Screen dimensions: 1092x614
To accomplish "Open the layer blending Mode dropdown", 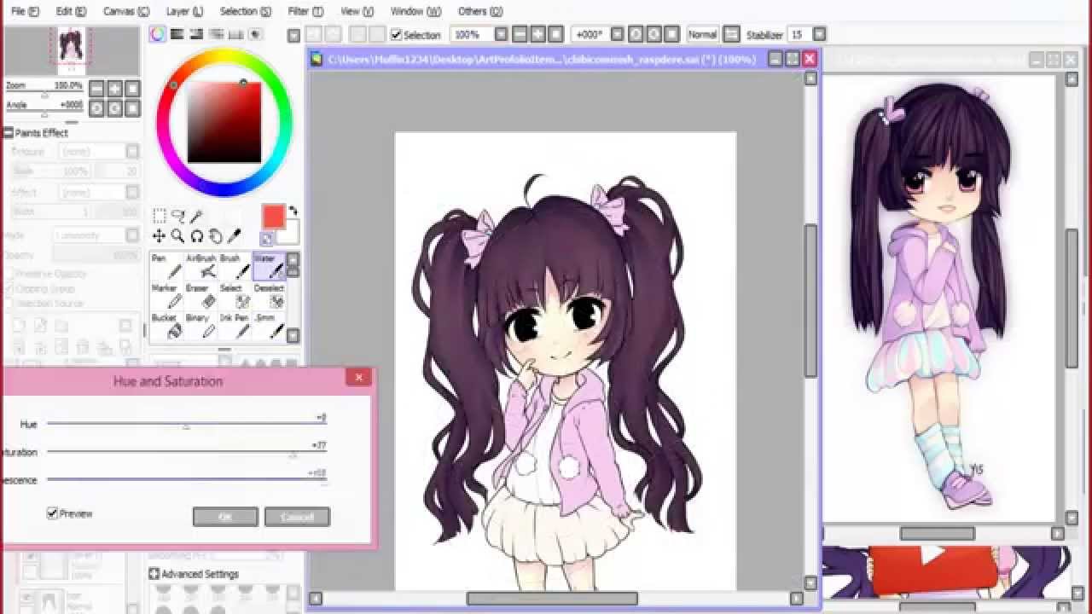I will (132, 235).
